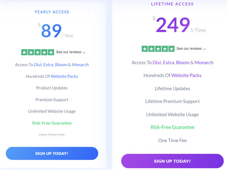Open the purple Website Packs link

[x=186, y=76]
